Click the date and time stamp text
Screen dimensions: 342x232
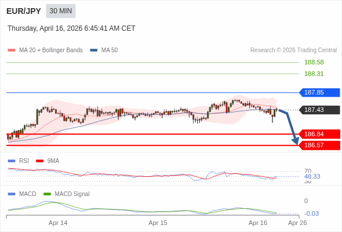[x=71, y=28]
